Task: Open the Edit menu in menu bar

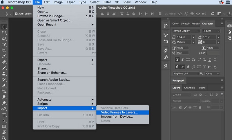Action: (x=47, y=2)
